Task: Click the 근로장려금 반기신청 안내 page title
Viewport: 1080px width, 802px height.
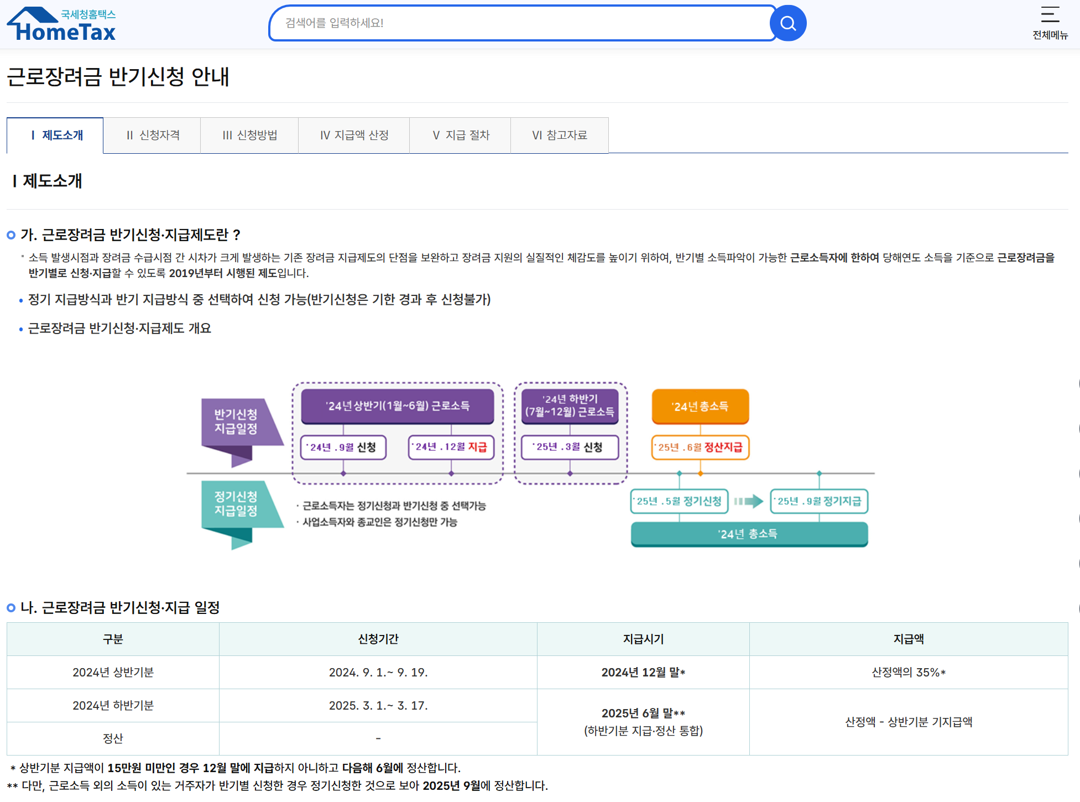Action: 118,76
